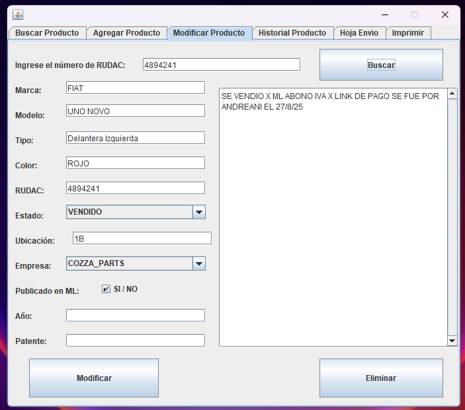Click the Java application icon in title bar
Viewport: 465px width, 410px height.
tap(18, 15)
